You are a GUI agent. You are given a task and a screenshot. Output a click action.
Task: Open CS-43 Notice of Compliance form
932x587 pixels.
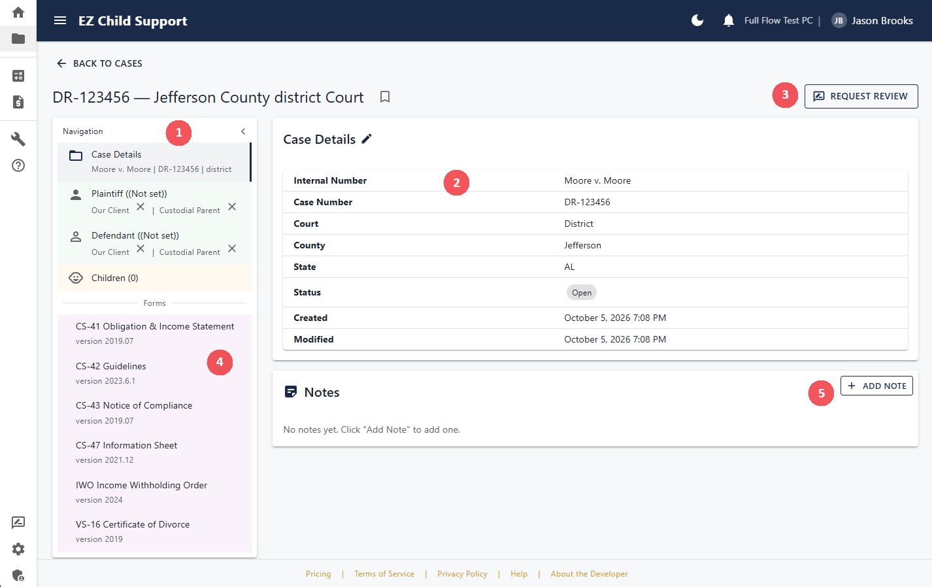154,412
